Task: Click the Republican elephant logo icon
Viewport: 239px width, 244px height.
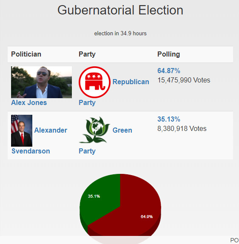Action: [x=94, y=82]
